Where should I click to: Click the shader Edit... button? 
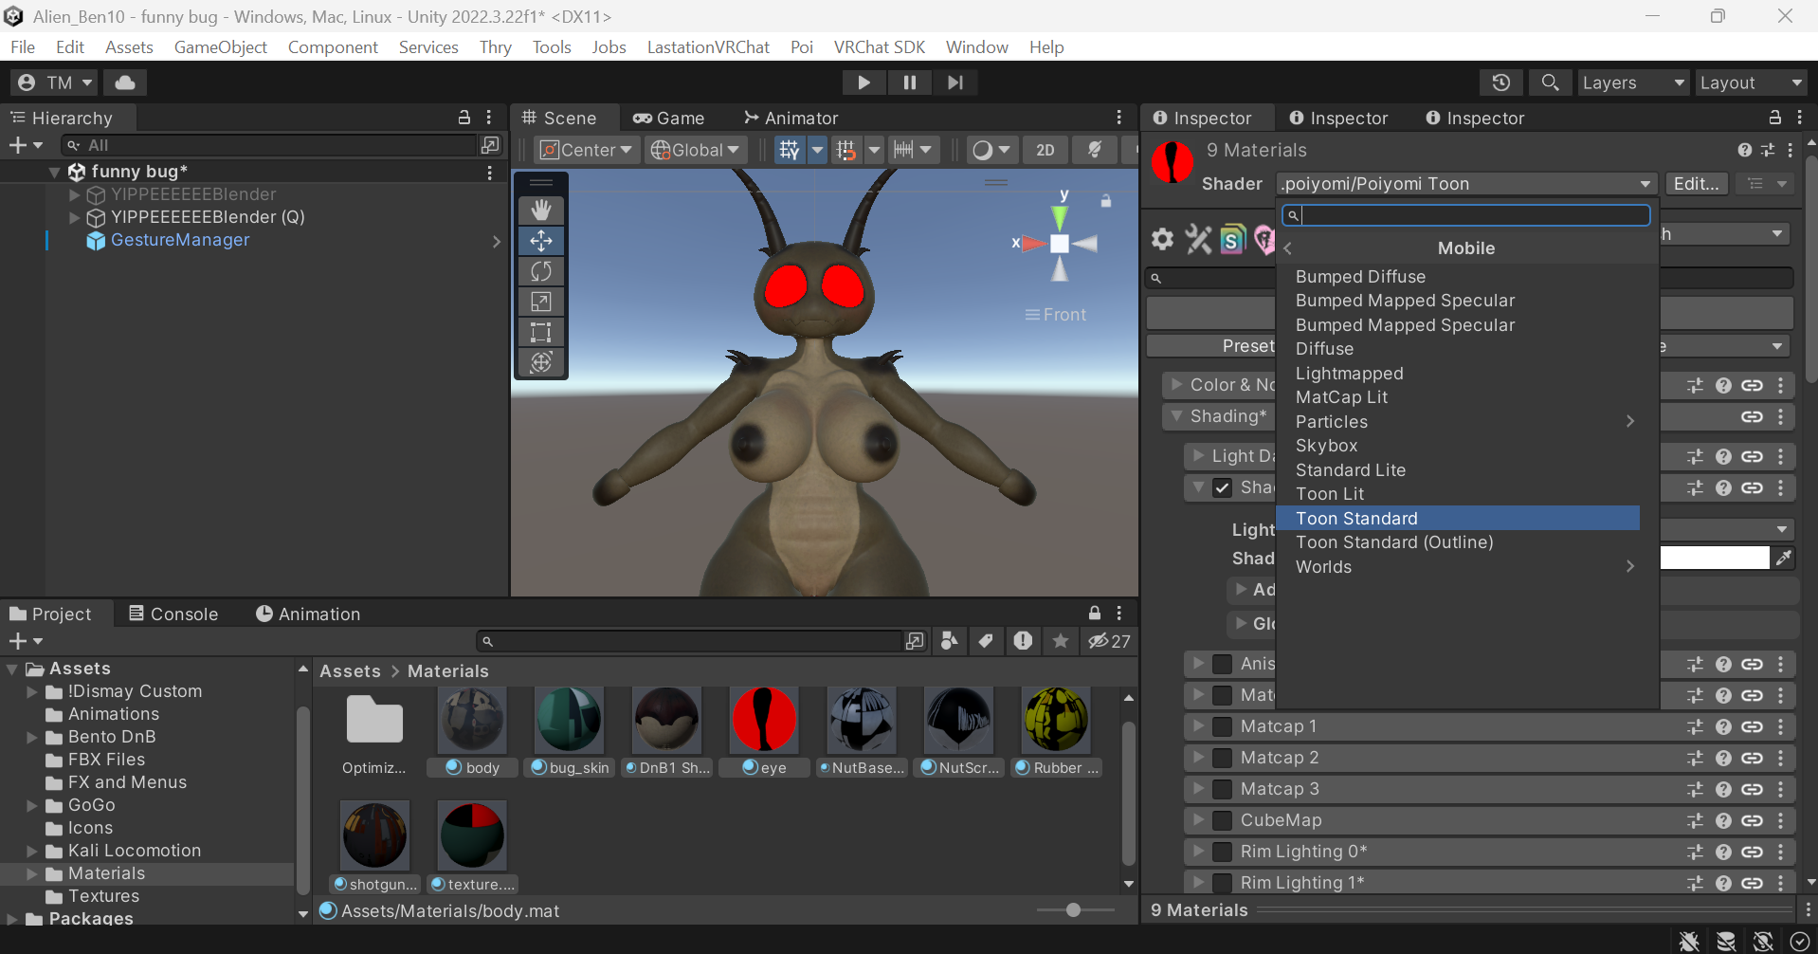point(1696,184)
